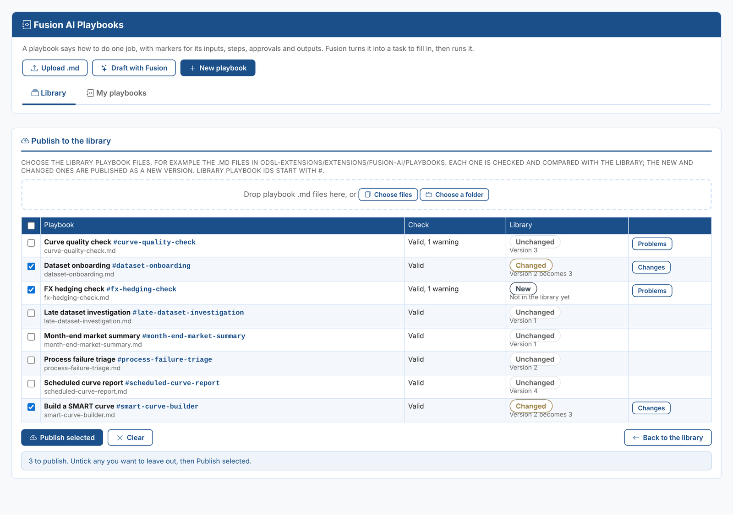The height and width of the screenshot is (515, 733).
Task: Click the left-arrow icon on Back to the library
Action: (636, 438)
